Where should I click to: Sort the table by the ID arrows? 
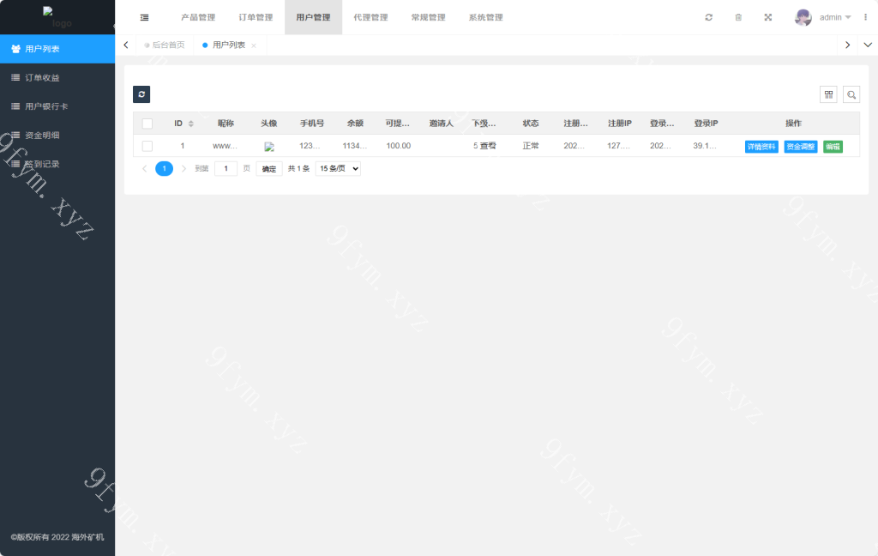tap(191, 124)
